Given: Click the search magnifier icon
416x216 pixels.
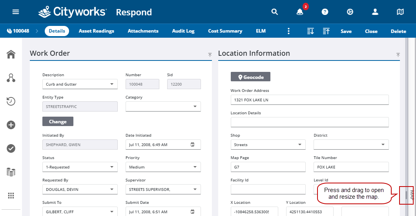Looking at the screenshot, I should (x=275, y=12).
